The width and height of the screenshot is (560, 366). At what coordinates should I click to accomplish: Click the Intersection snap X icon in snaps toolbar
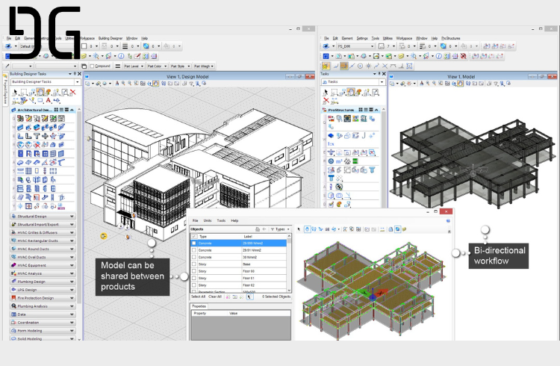click(385, 66)
